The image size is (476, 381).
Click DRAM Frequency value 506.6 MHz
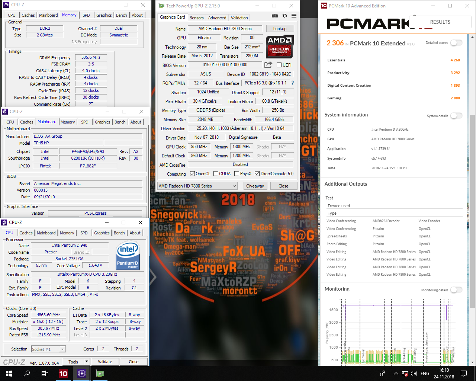tap(91, 57)
